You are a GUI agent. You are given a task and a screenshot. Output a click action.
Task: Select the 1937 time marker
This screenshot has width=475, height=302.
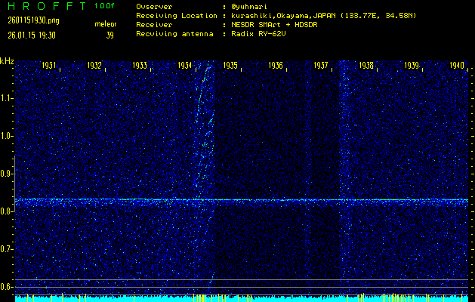point(321,66)
